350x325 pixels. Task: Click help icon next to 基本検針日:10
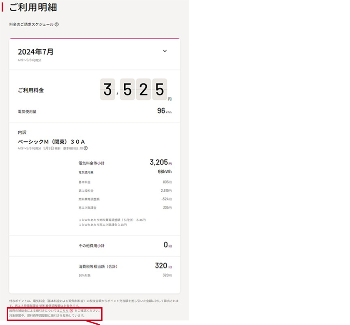tap(86, 148)
